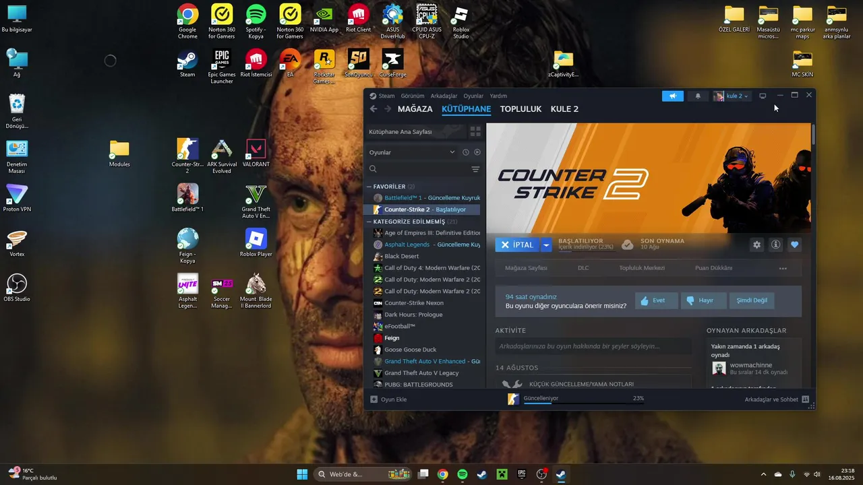Show Counter-Strike 2 game info icon

click(x=775, y=245)
